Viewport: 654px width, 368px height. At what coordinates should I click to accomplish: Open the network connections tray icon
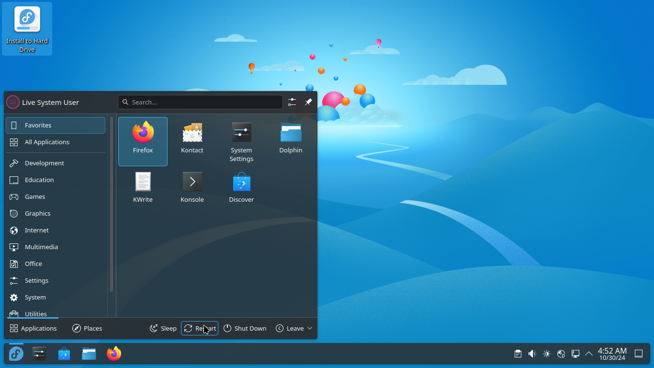575,354
